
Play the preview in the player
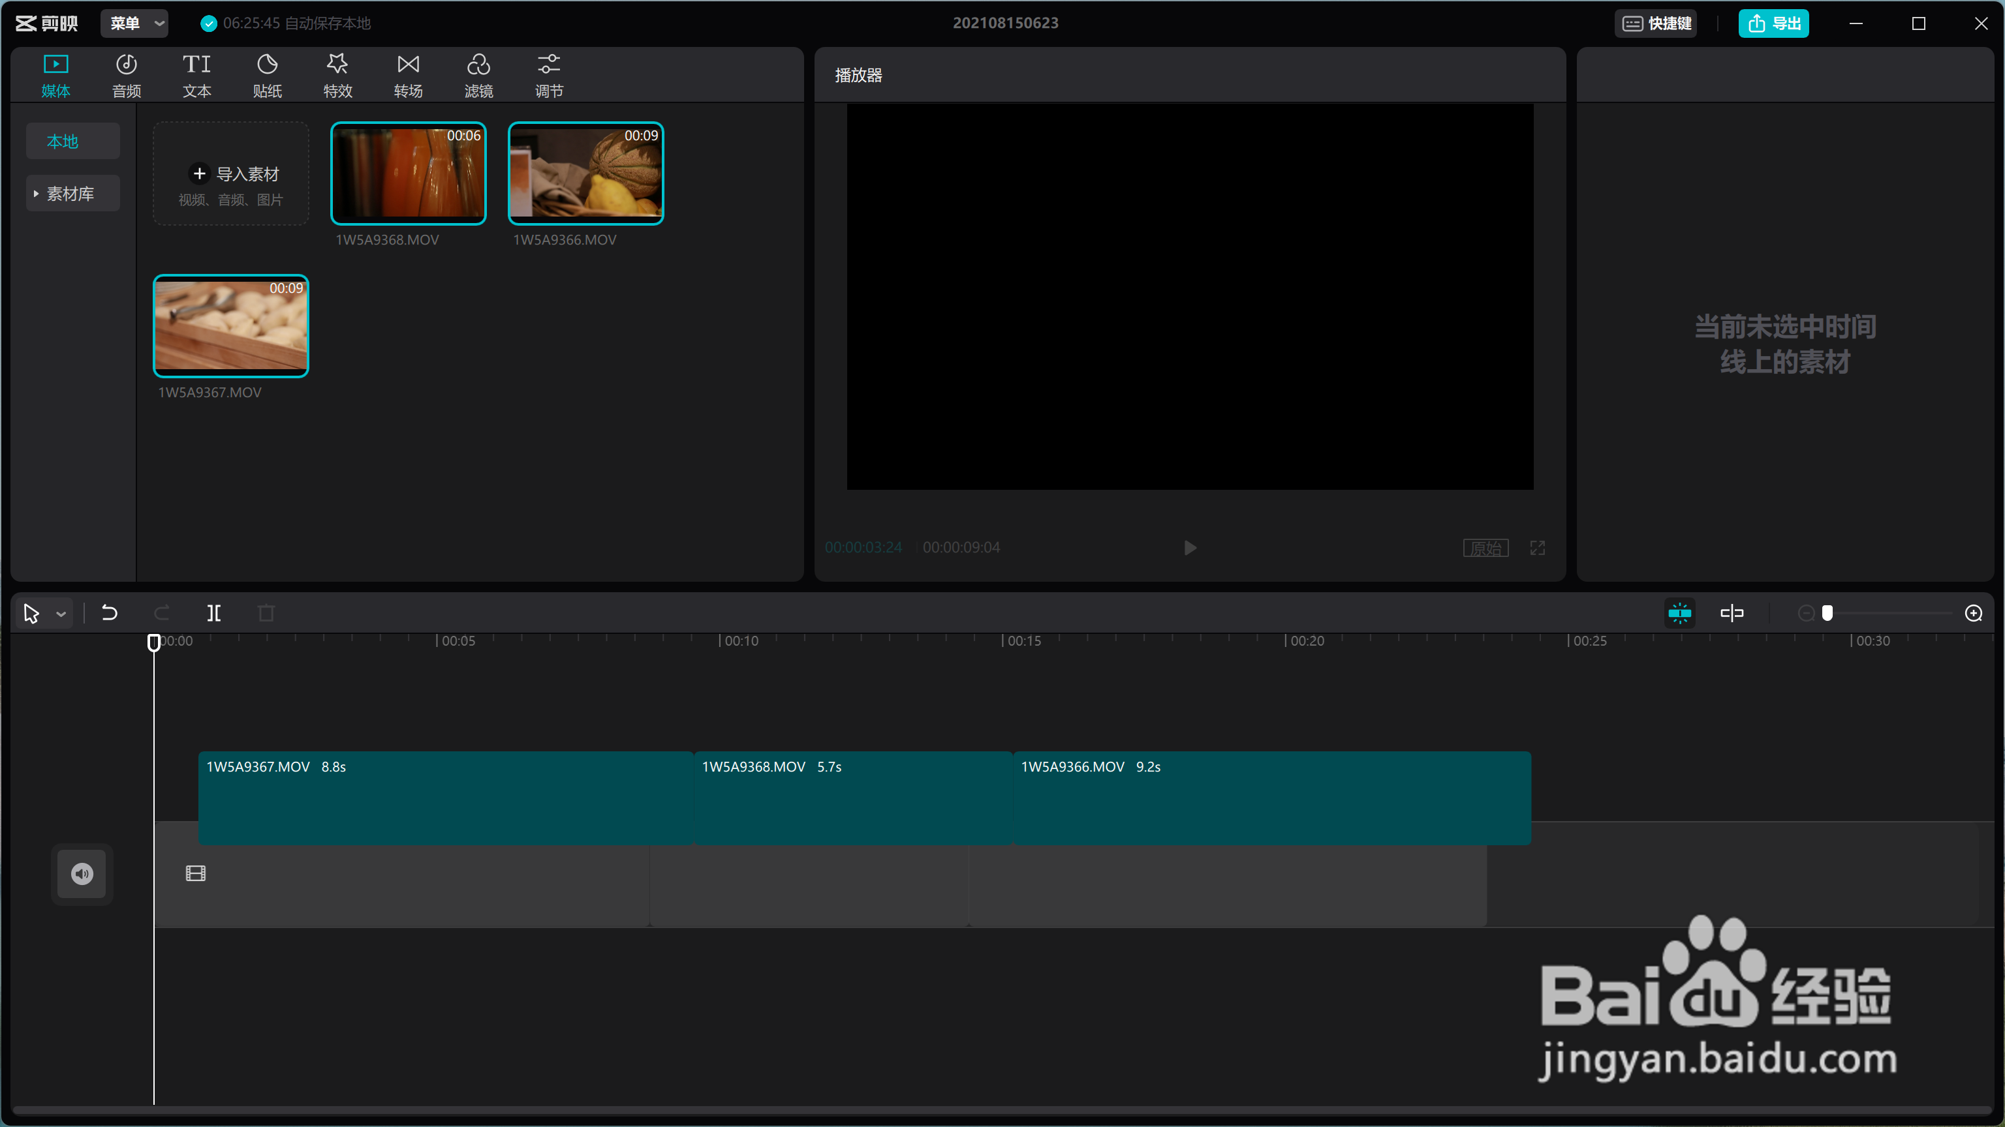click(1190, 548)
